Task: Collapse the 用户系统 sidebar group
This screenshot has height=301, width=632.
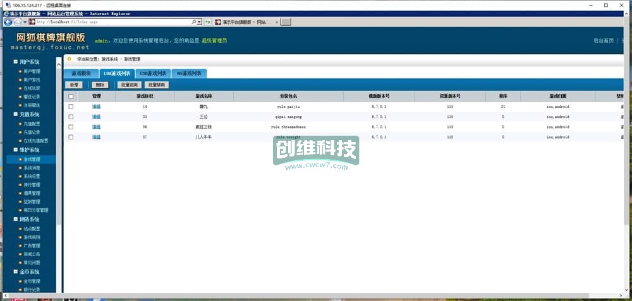Action: (x=16, y=62)
